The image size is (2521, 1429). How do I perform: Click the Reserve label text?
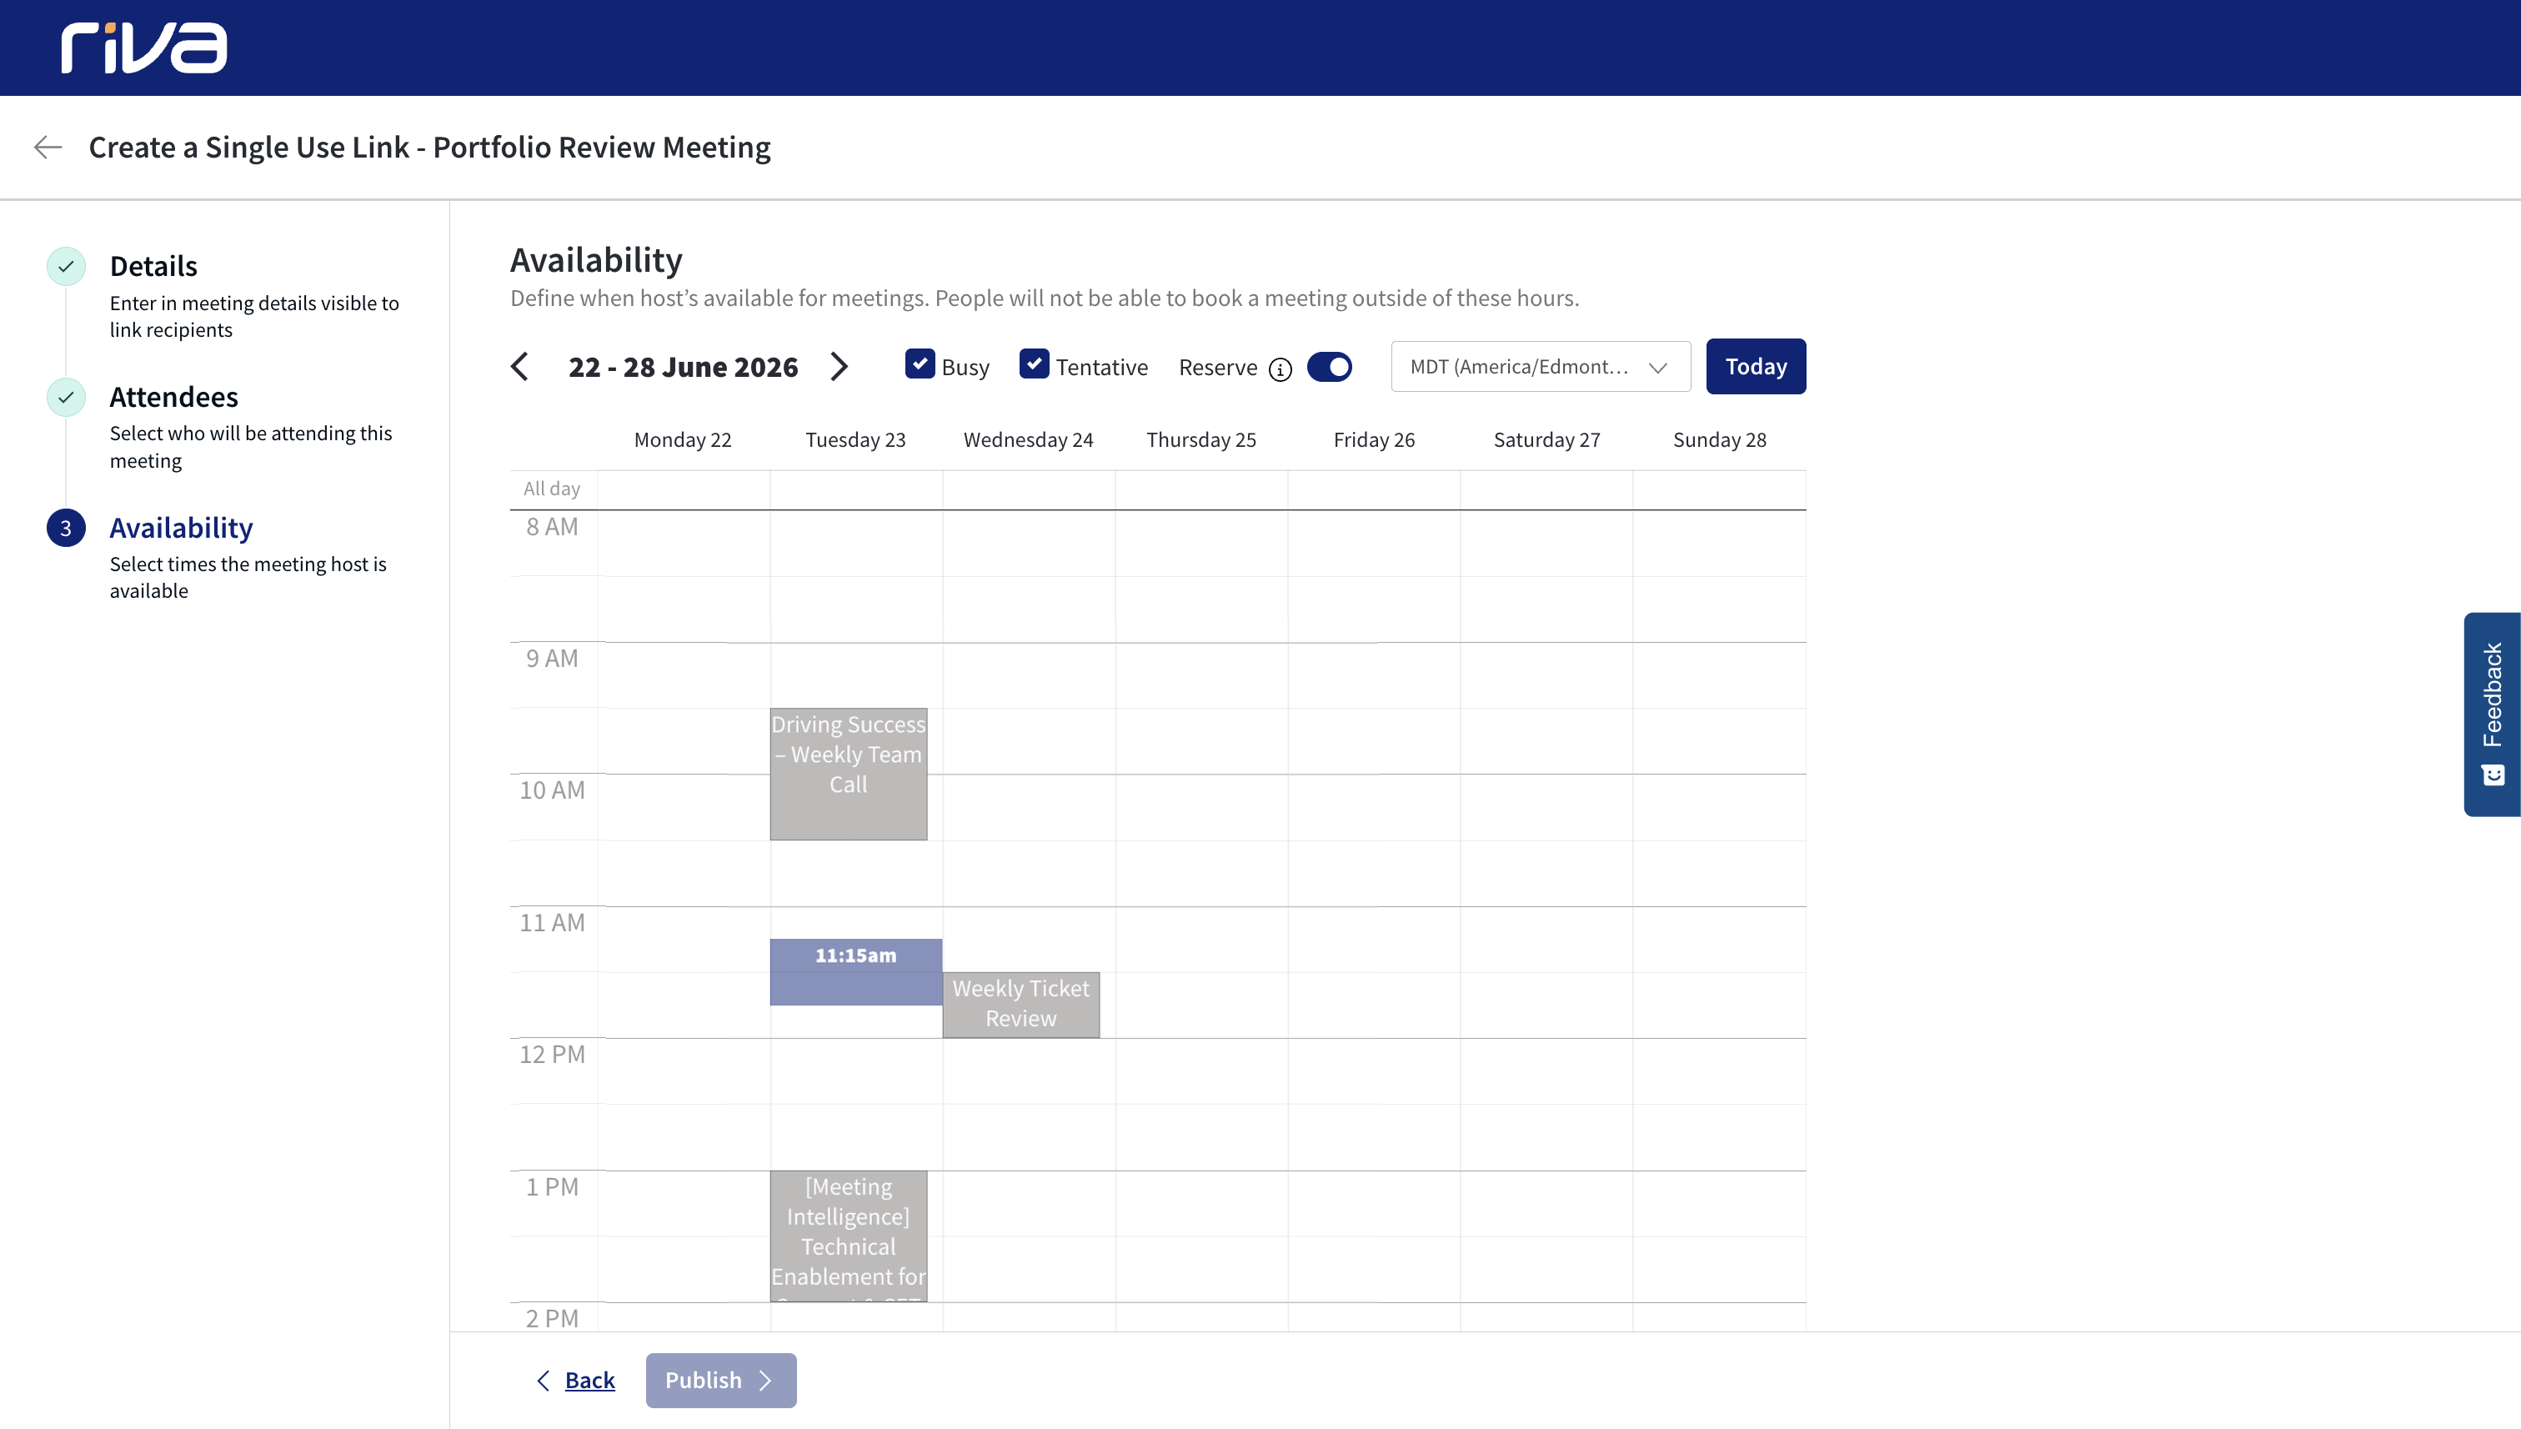coord(1218,367)
